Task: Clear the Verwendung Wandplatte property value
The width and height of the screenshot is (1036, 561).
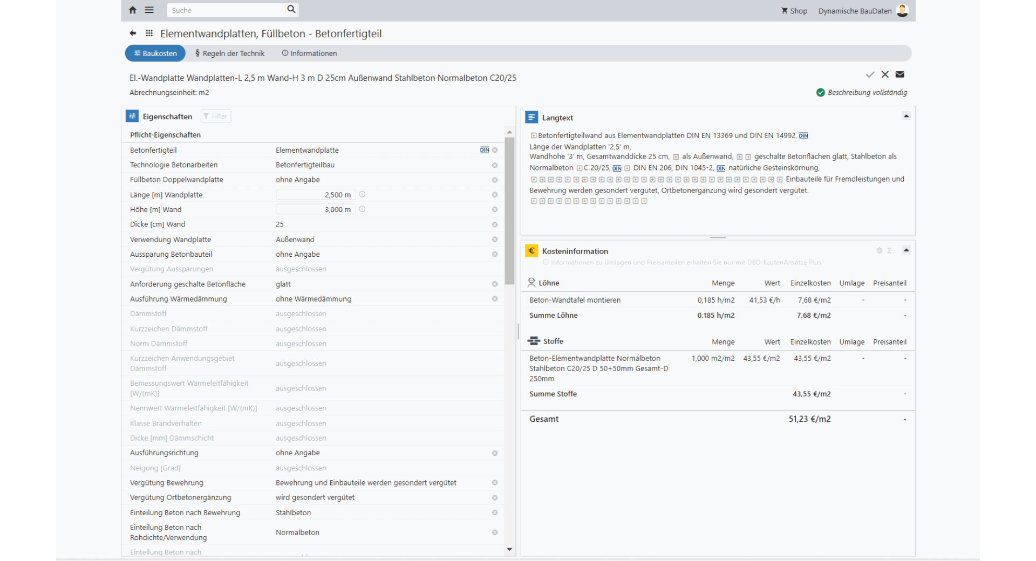Action: point(495,240)
